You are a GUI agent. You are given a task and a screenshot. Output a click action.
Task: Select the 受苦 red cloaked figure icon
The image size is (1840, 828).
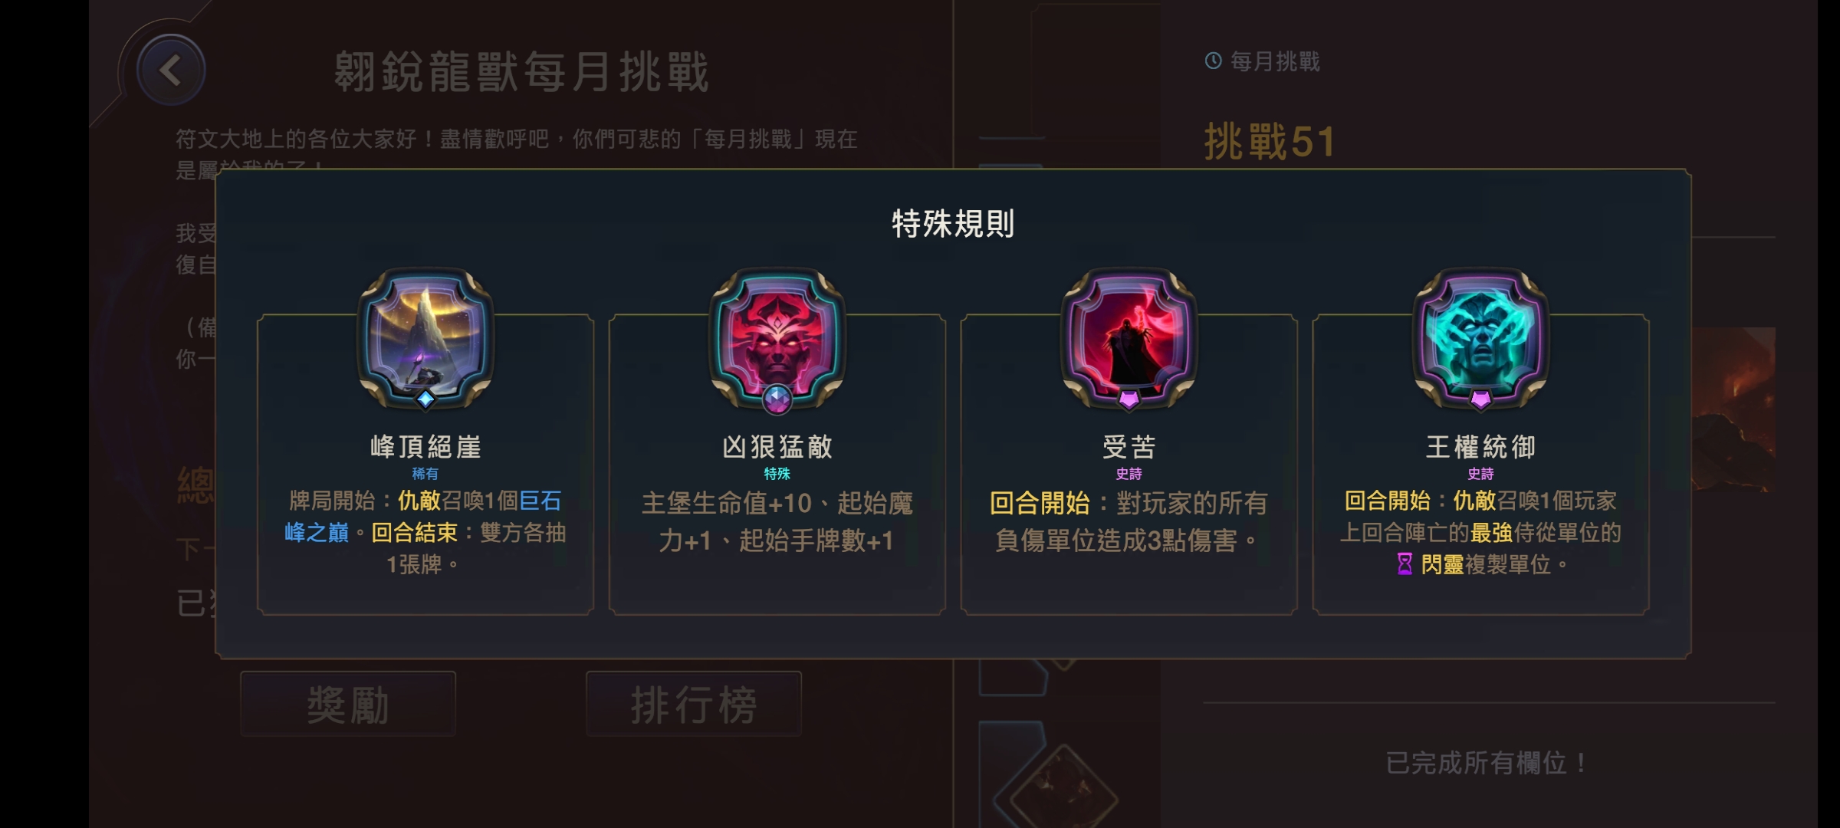(1129, 336)
